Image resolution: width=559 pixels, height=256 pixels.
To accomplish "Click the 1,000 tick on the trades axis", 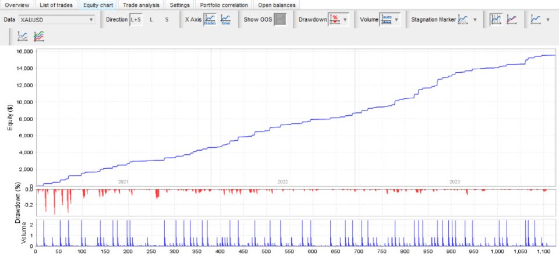I will [x=498, y=251].
